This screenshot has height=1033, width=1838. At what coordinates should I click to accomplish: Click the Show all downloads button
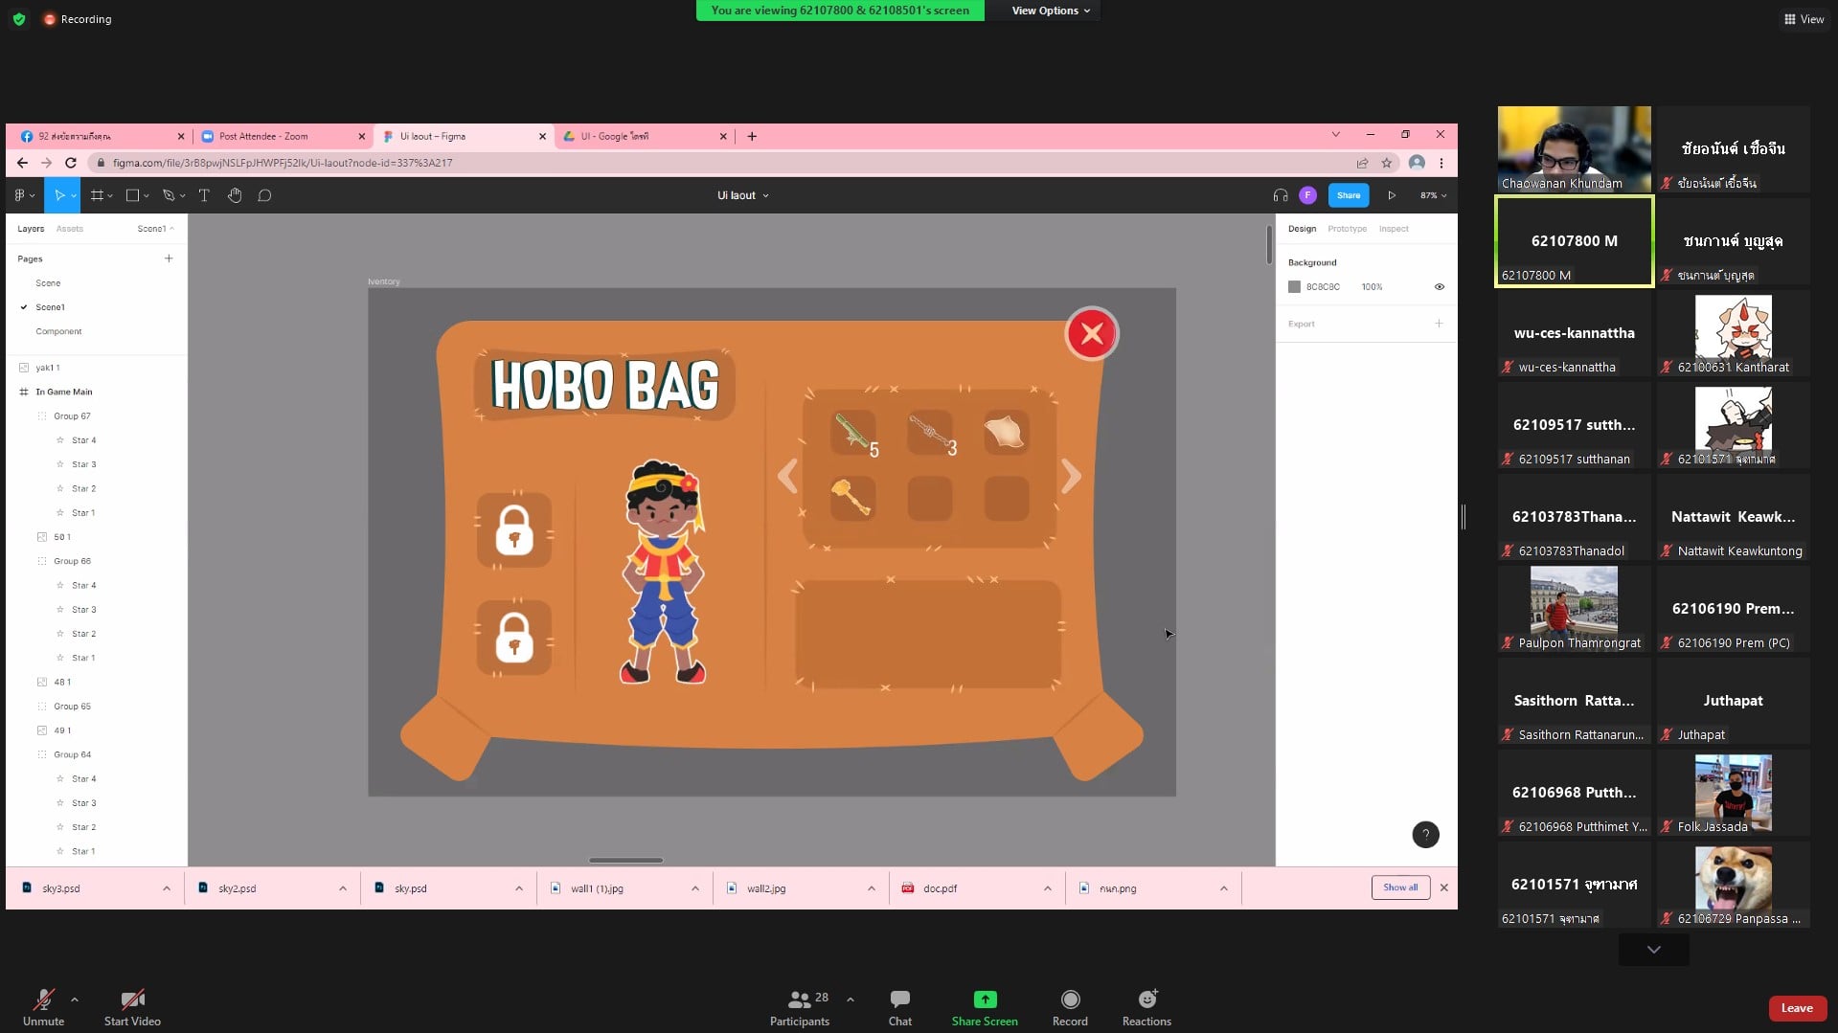[1400, 887]
